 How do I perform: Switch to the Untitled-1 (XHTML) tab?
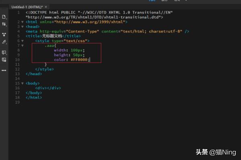point(27,7)
